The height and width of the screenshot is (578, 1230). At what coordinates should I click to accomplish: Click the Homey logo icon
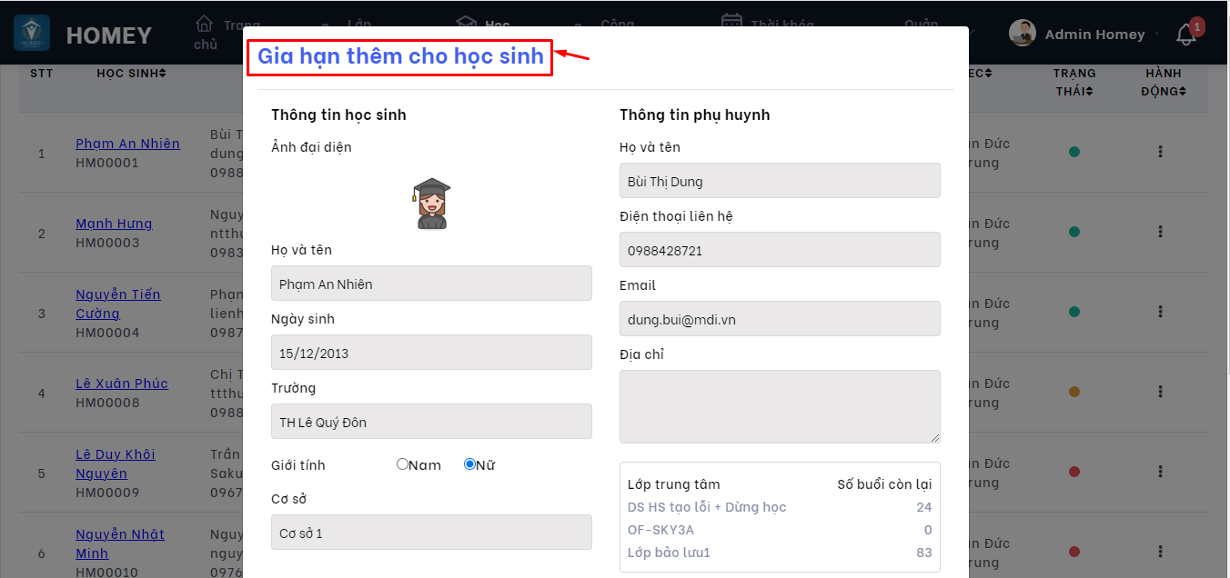[x=32, y=34]
